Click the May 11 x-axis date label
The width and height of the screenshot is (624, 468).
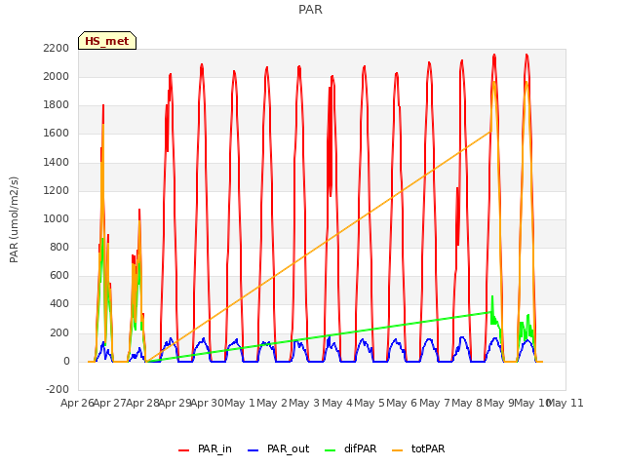click(x=565, y=404)
